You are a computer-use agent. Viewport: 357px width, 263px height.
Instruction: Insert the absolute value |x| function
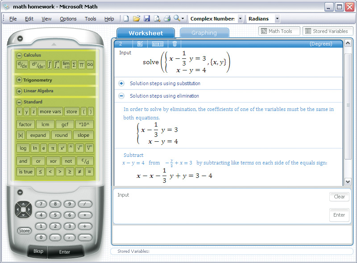pyautogui.click(x=21, y=136)
